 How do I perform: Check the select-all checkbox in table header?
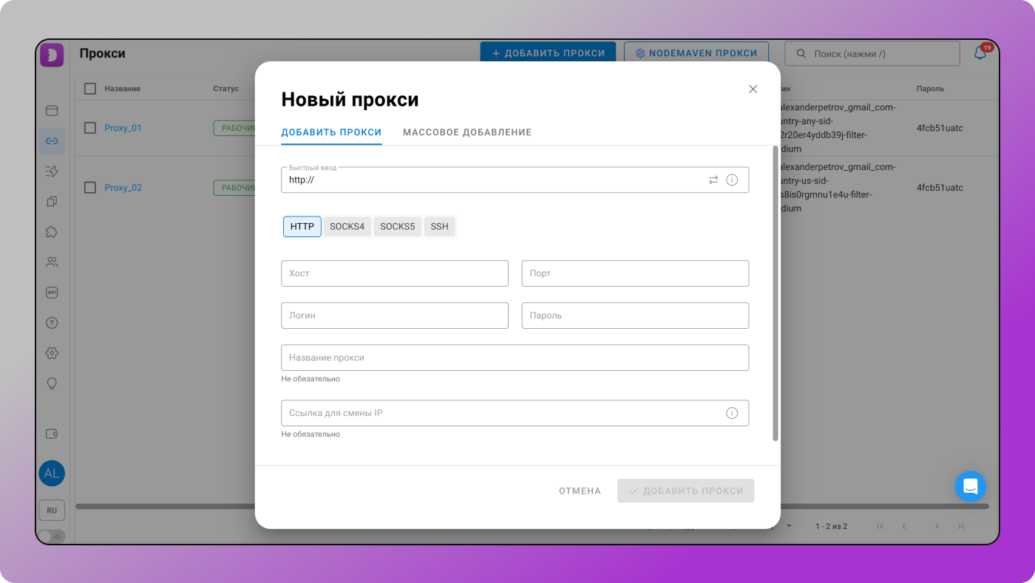[x=89, y=88]
